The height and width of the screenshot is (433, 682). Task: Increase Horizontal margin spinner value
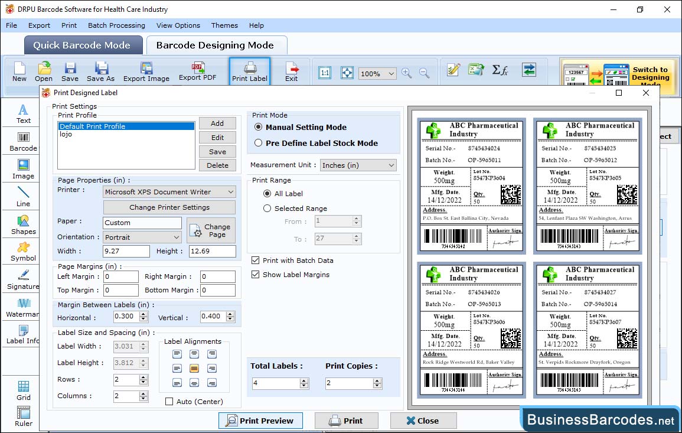coord(143,314)
